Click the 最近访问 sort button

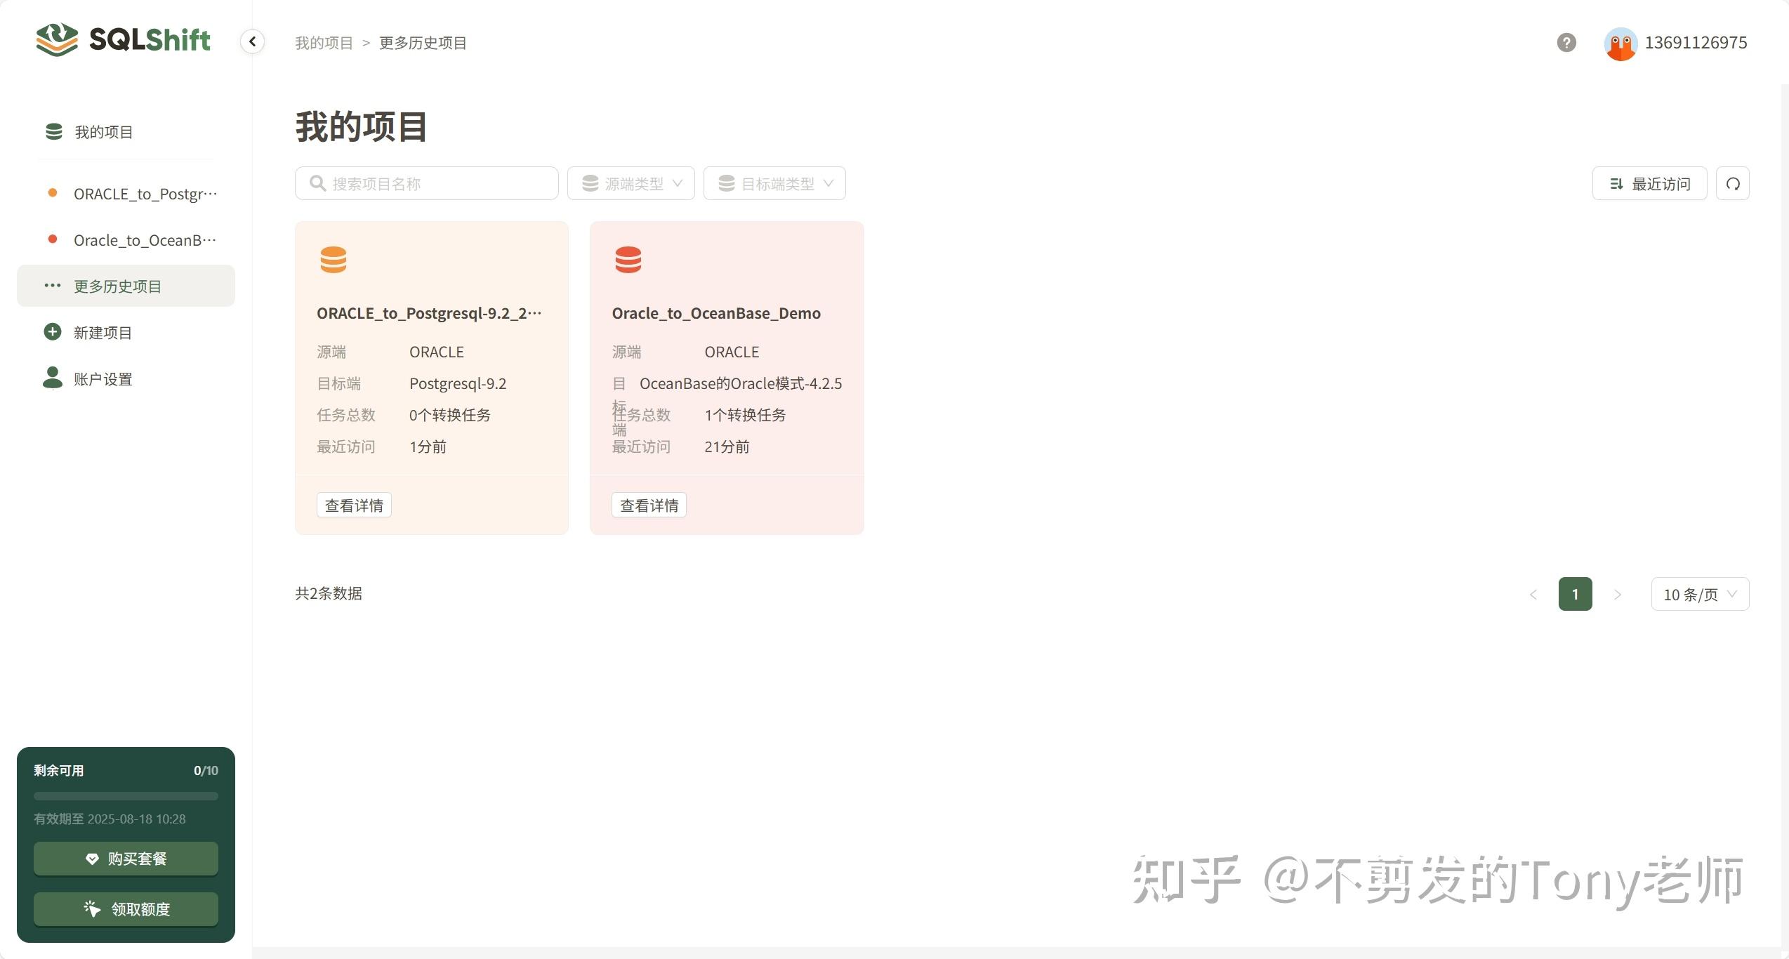pos(1649,183)
